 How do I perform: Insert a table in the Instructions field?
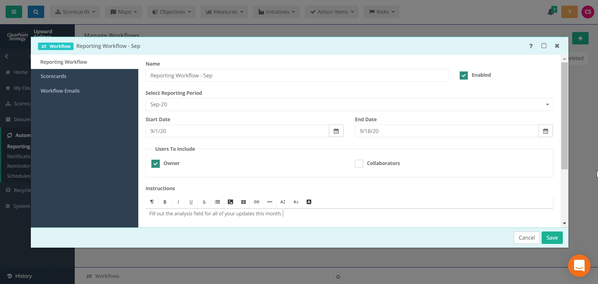(243, 202)
